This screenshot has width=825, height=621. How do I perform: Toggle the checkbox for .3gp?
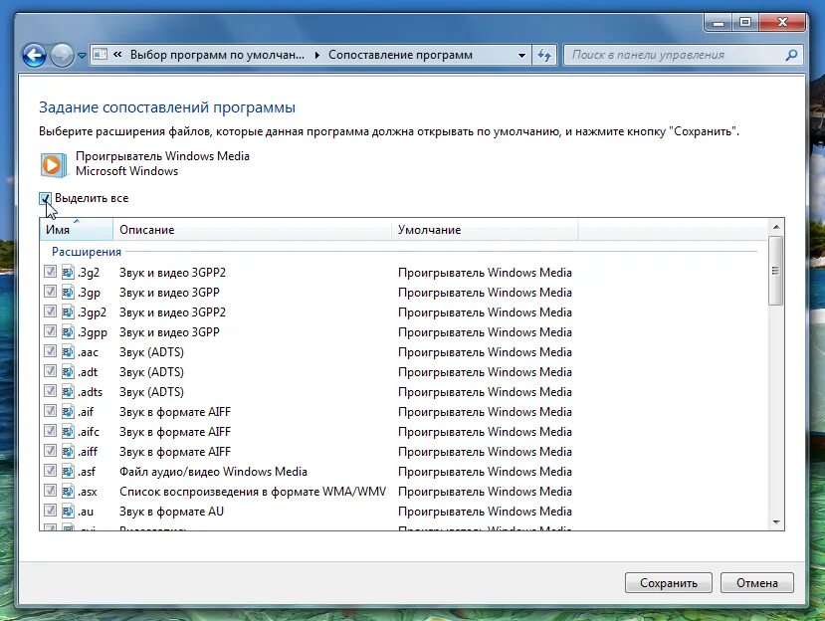(x=50, y=292)
